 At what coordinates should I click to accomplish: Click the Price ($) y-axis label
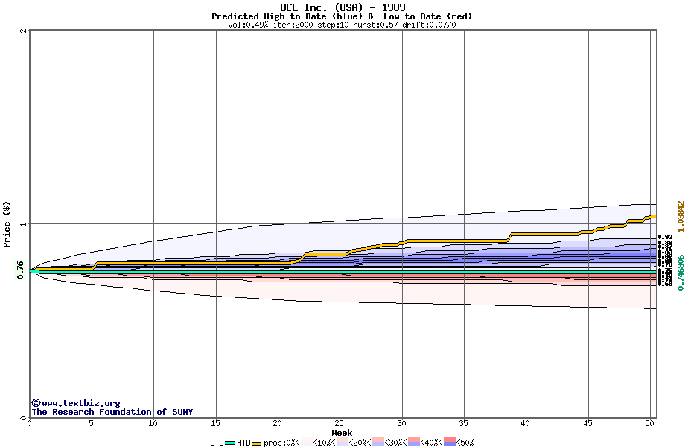pyautogui.click(x=7, y=224)
